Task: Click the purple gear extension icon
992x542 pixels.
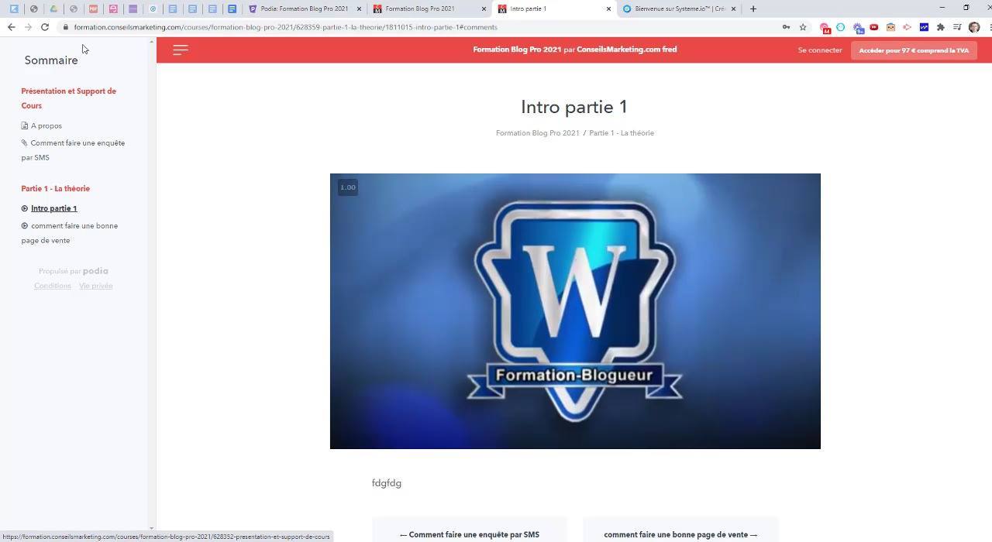Action: pyautogui.click(x=858, y=28)
